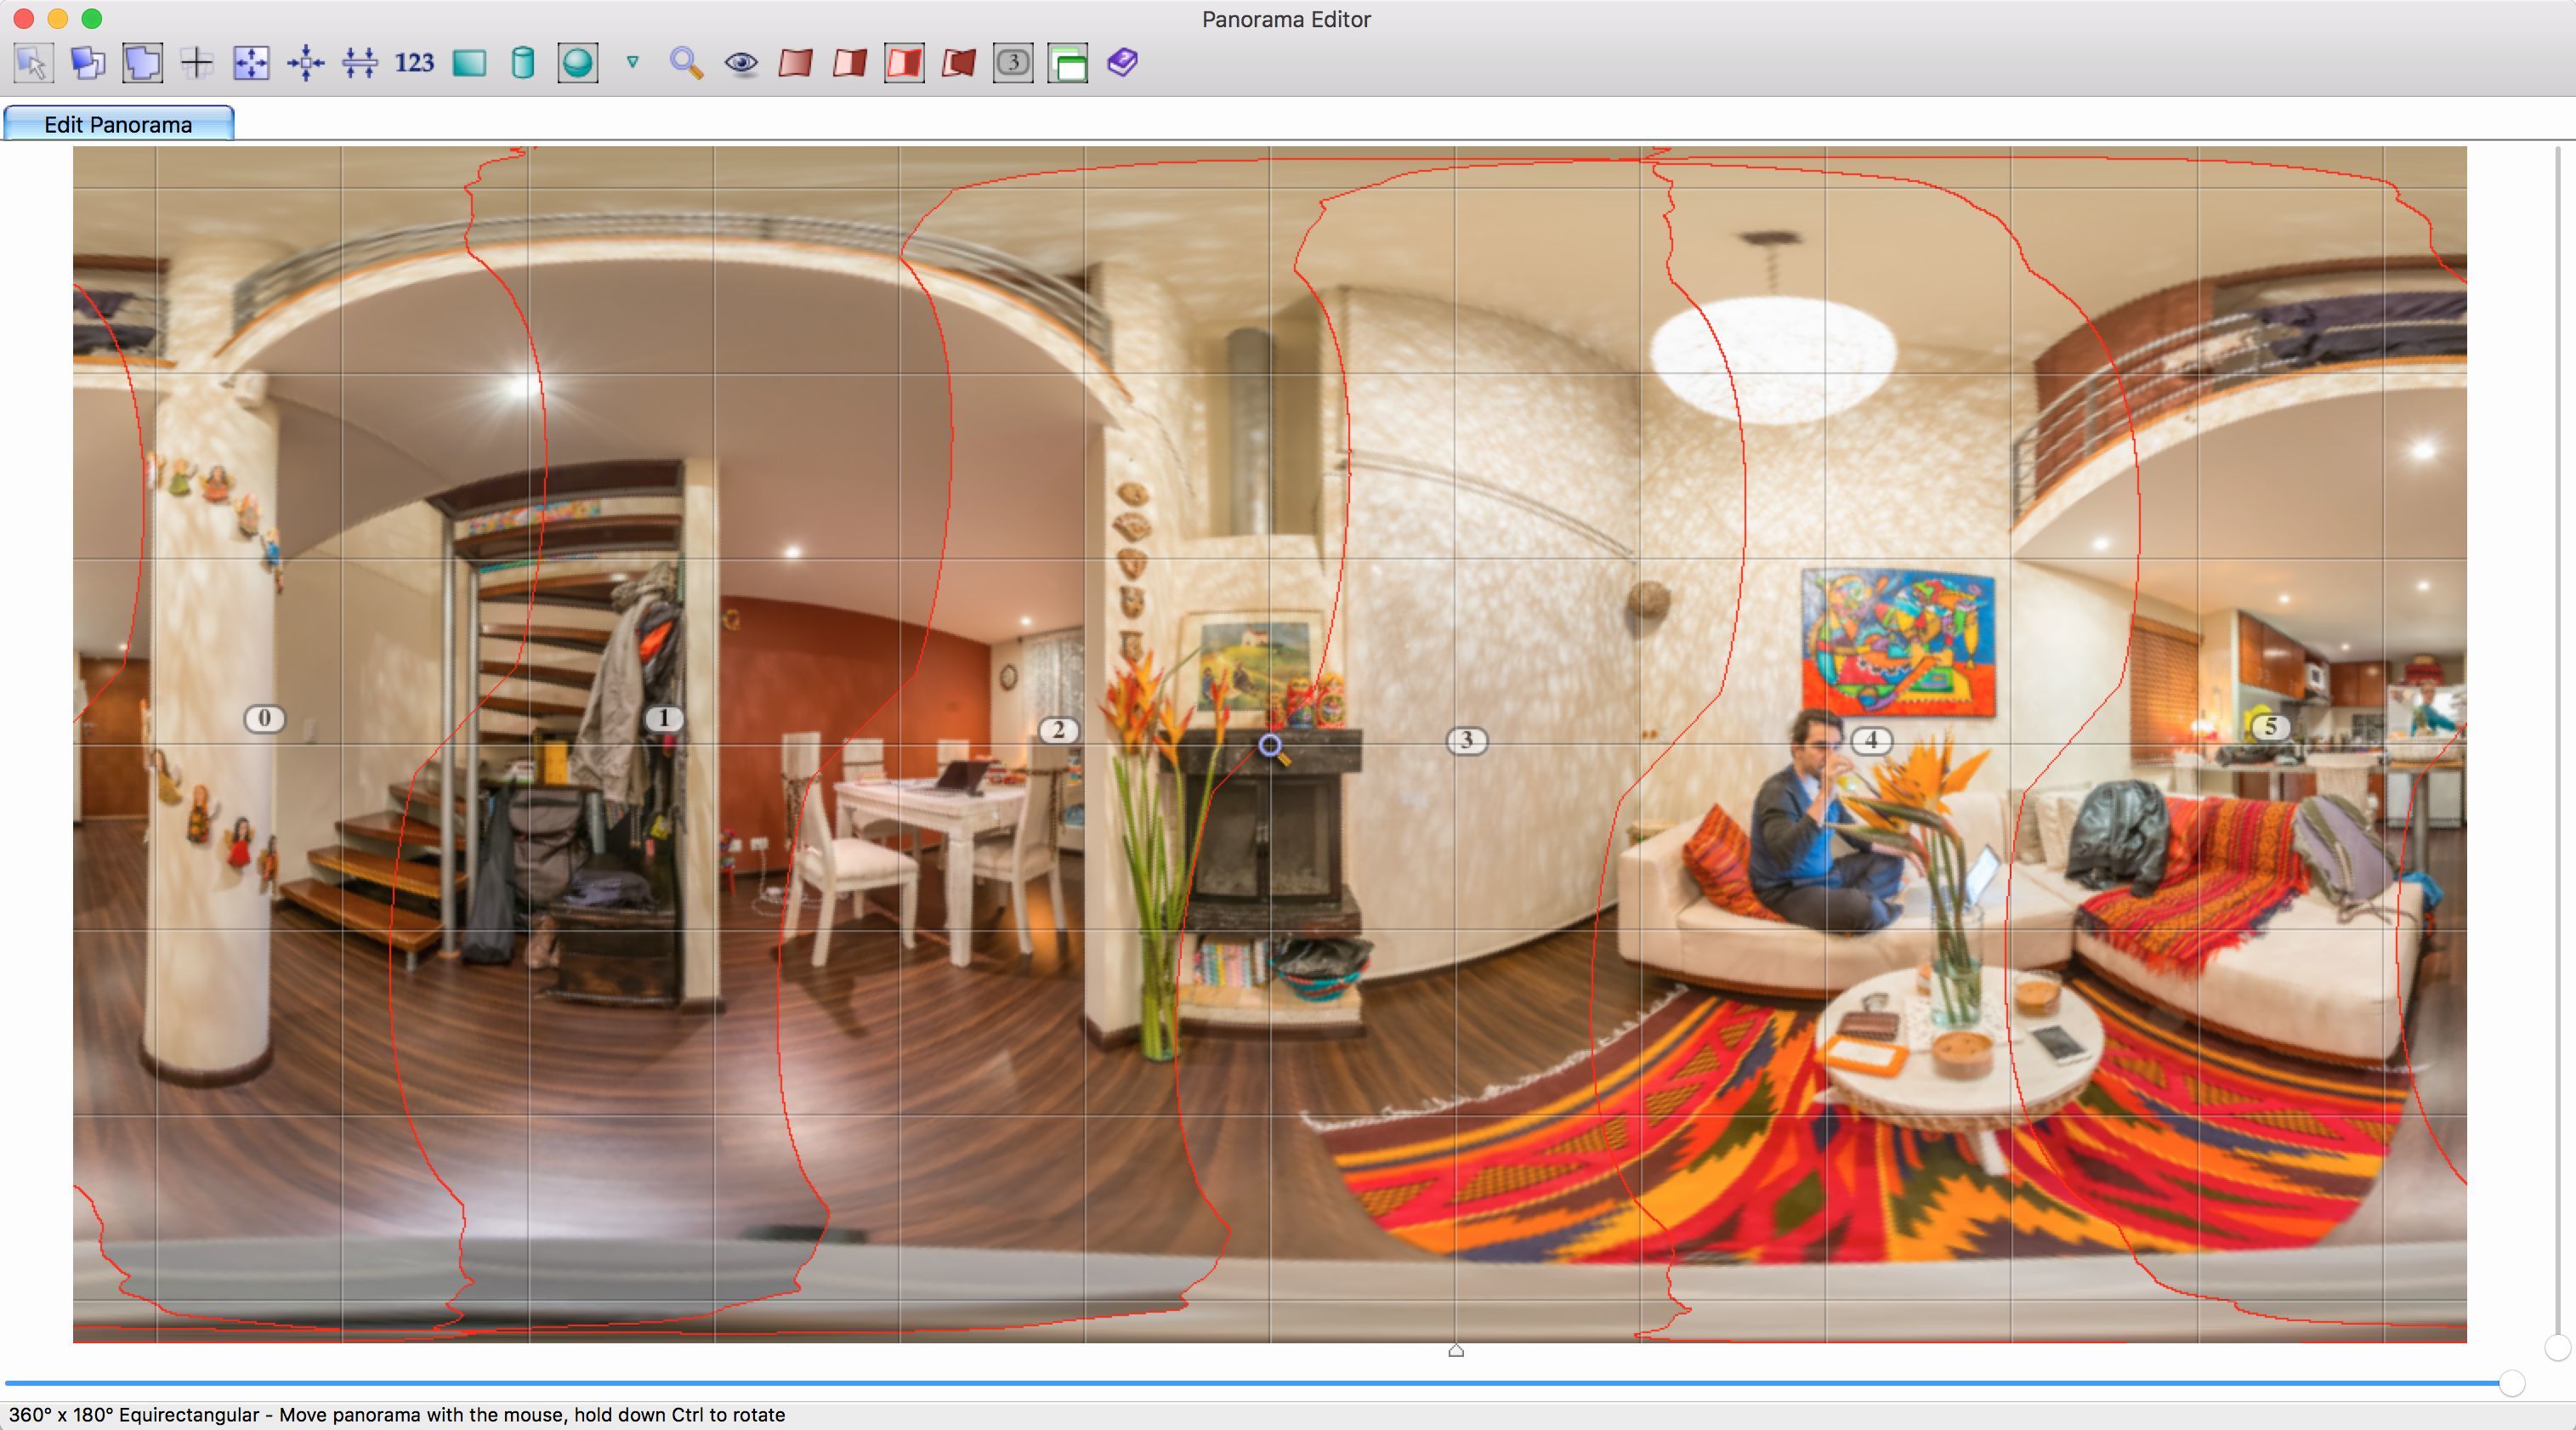Click image number marker 3
Viewport: 2576px width, 1430px height.
point(1467,740)
